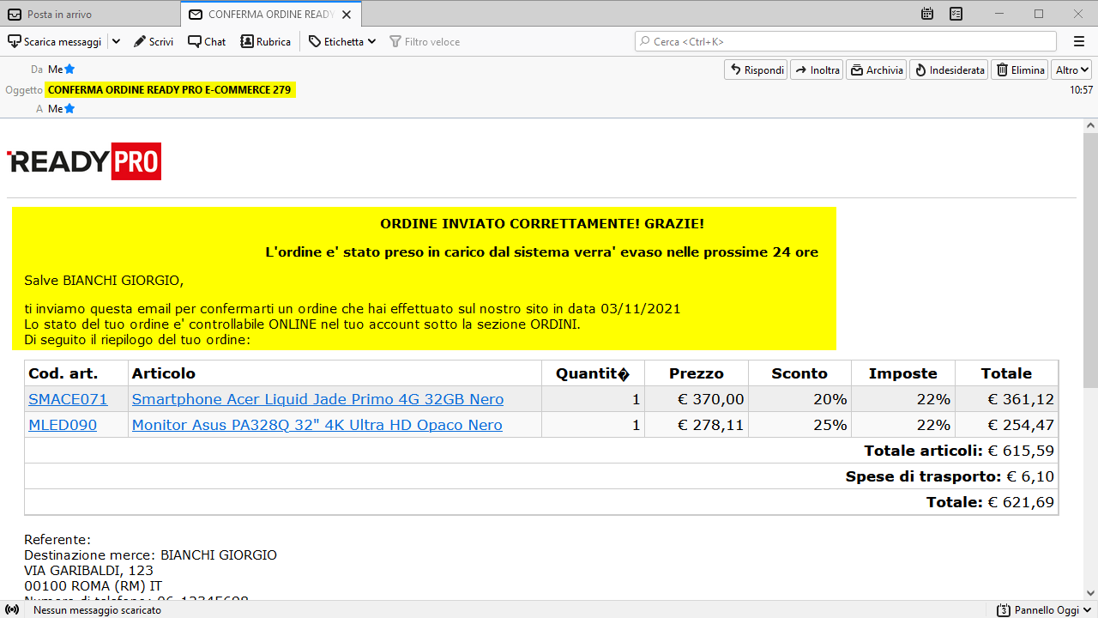
Task: Click the Filtro veloce button
Action: tap(425, 41)
